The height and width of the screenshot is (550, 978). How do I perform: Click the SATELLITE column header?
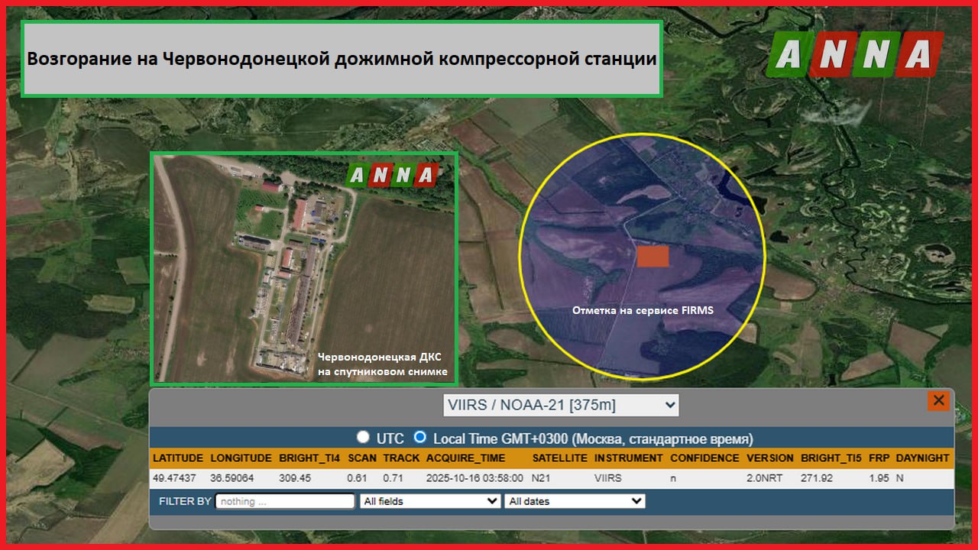pyautogui.click(x=560, y=458)
